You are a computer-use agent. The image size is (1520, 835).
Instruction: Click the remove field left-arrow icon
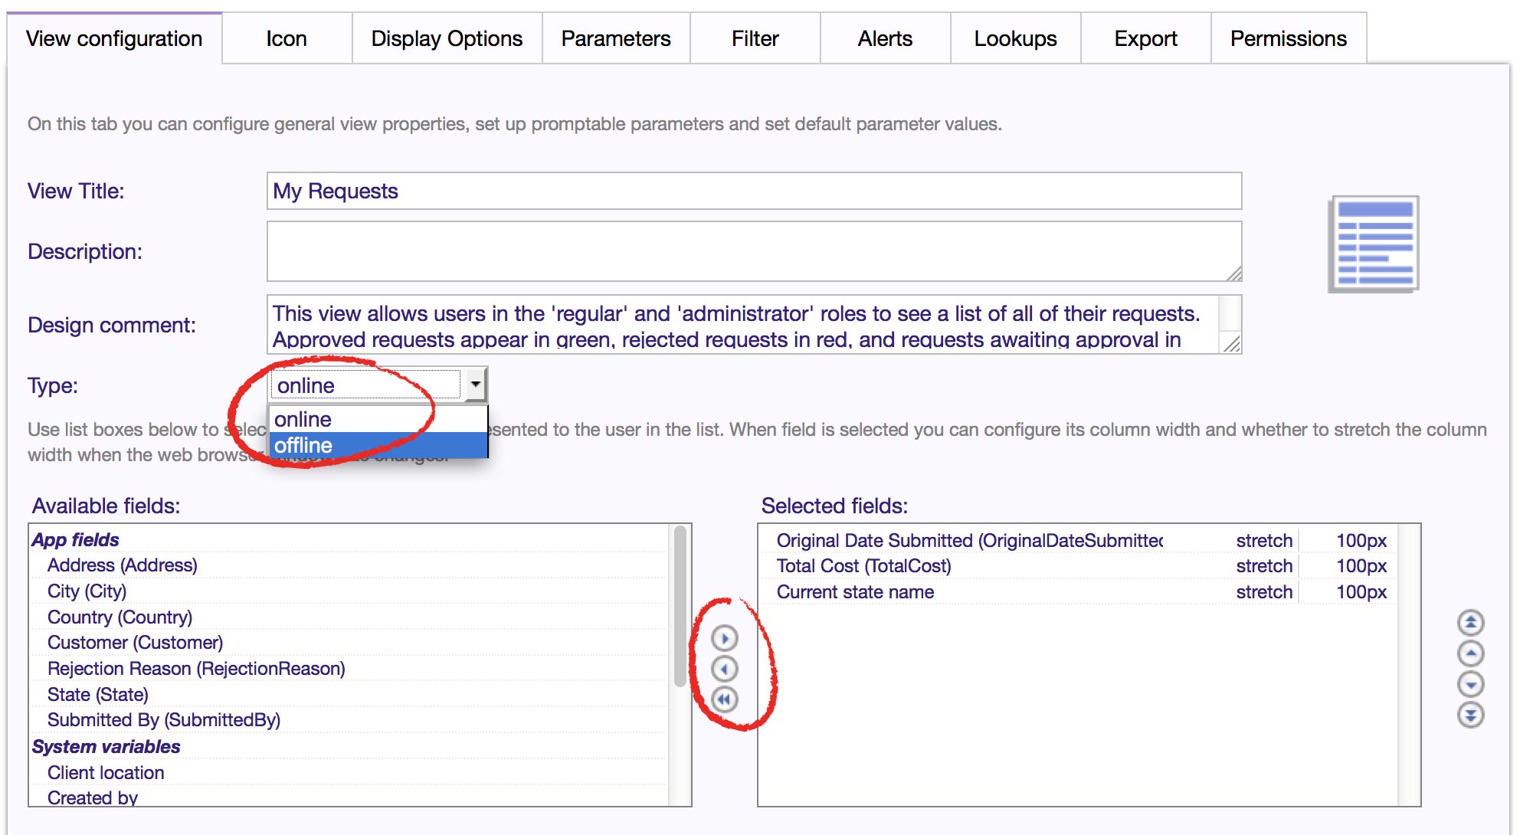coord(724,669)
